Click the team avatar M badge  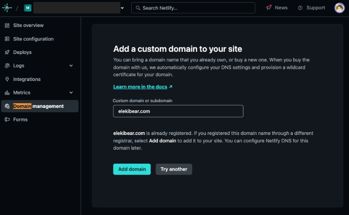(27, 8)
